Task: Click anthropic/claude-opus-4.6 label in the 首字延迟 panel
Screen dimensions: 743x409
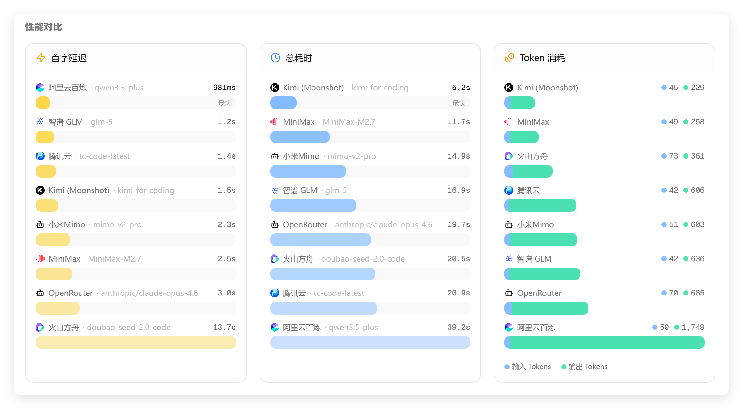Action: [x=149, y=293]
